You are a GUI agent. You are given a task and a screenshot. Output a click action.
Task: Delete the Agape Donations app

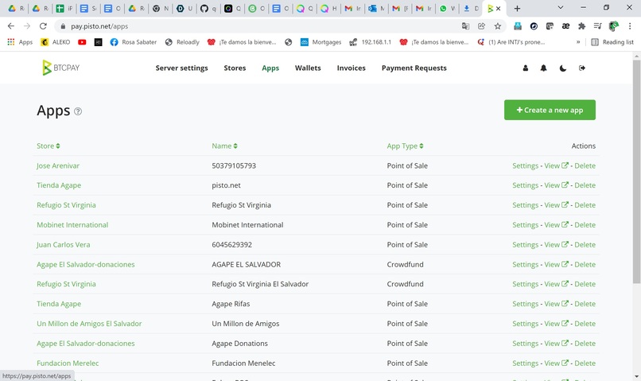(x=585, y=344)
